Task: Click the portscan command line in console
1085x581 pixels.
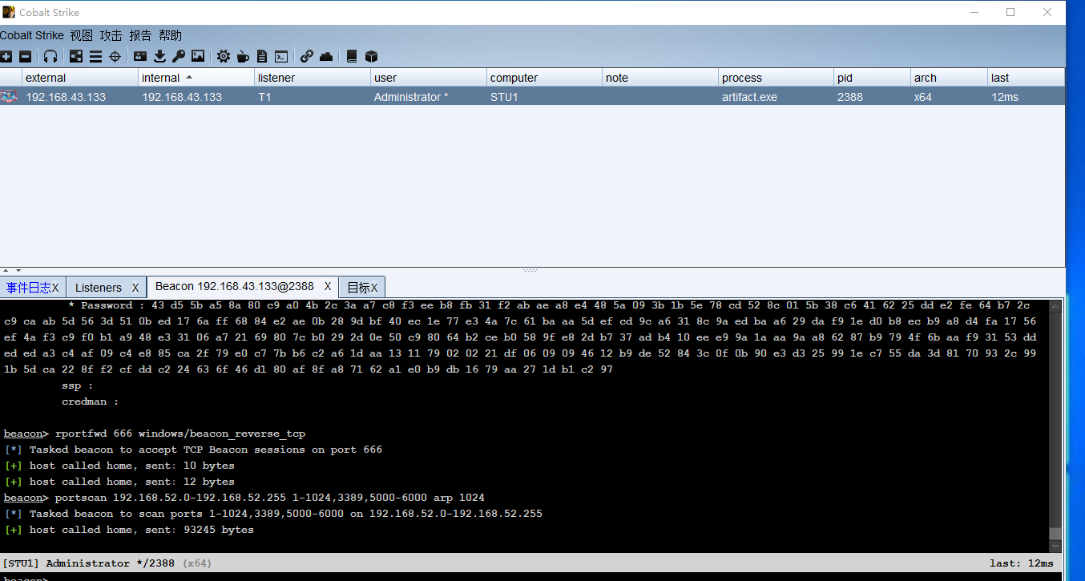Action: coord(244,498)
